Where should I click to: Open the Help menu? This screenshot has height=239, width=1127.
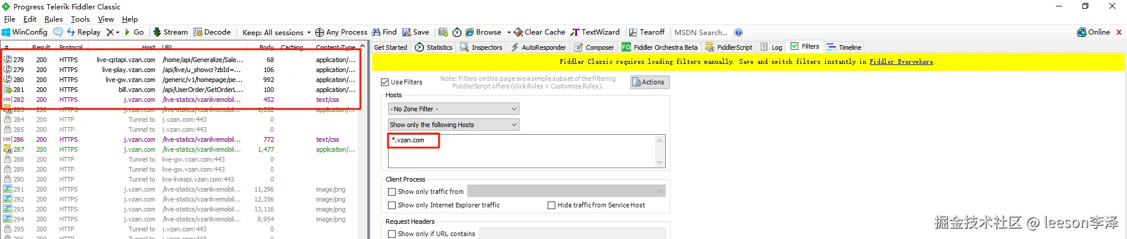click(x=130, y=19)
